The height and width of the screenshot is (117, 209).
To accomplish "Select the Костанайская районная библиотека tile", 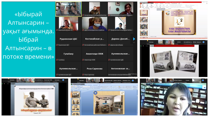I will (x=94, y=39).
